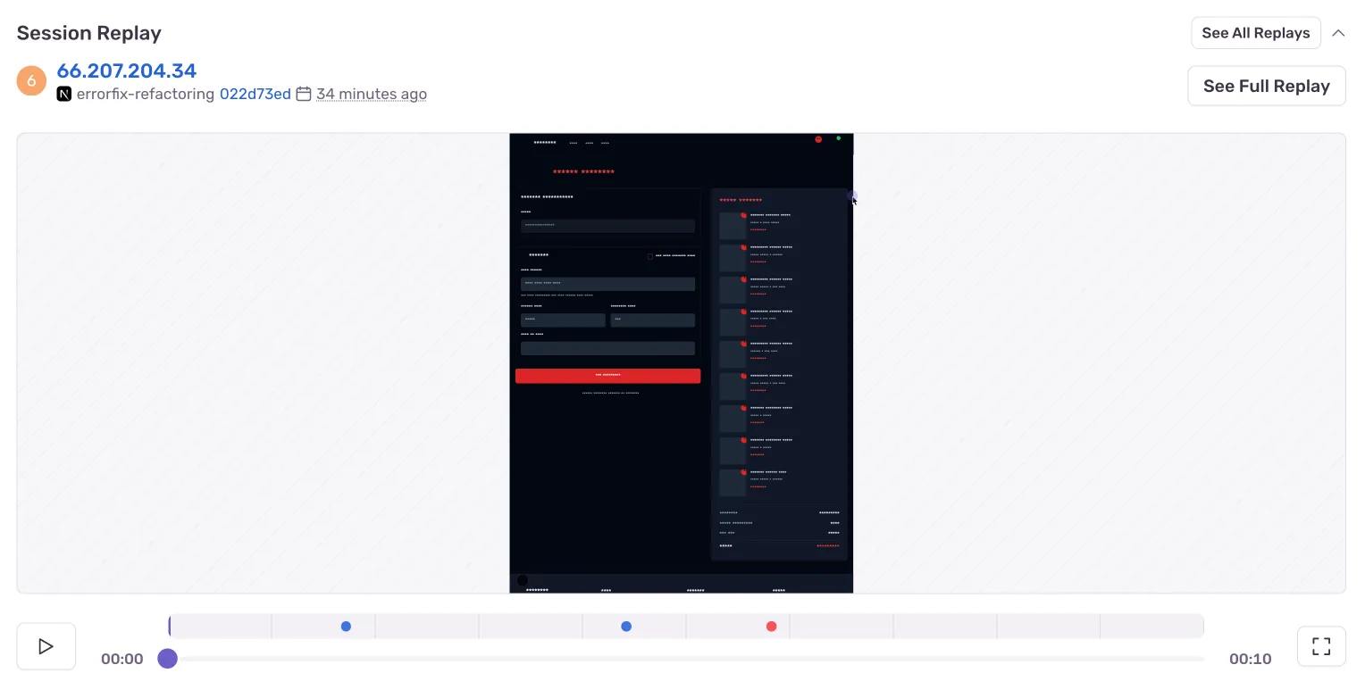This screenshot has width=1365, height=698.
Task: Click the red button in replay preview
Action: 607,376
